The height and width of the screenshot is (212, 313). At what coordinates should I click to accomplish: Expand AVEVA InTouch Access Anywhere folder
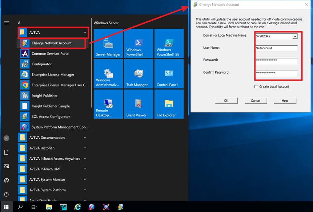(x=53, y=159)
